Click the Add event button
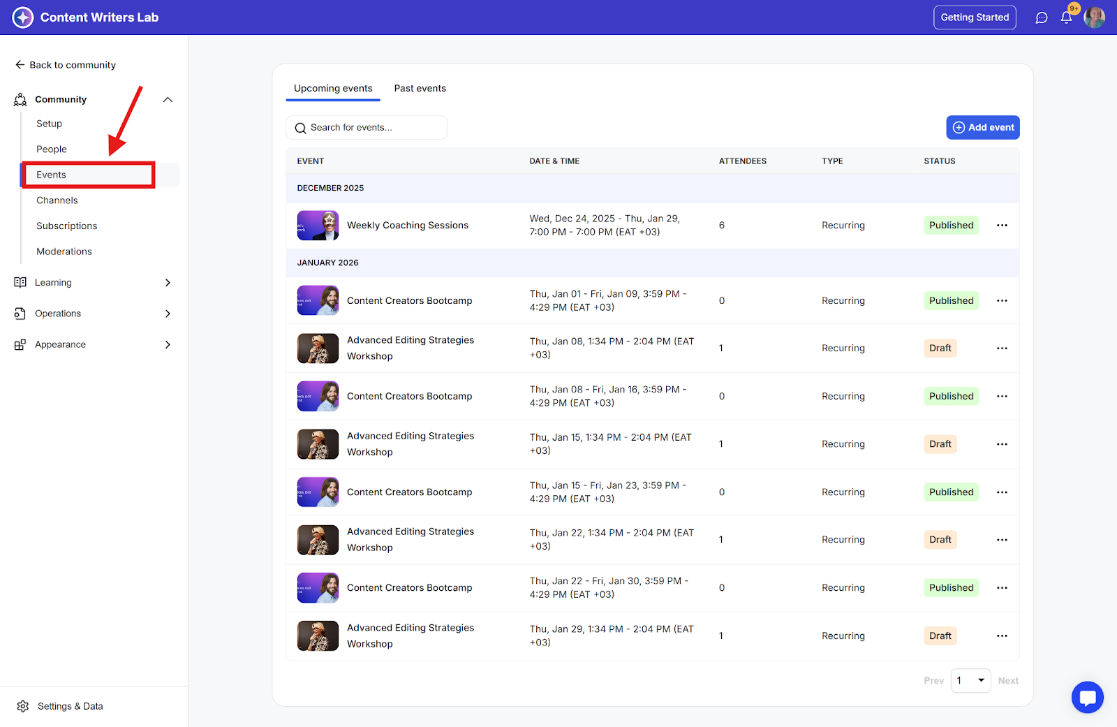Viewport: 1117px width, 727px height. [x=982, y=128]
